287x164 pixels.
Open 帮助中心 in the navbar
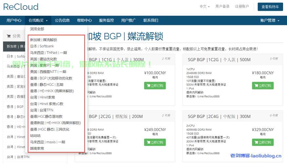point(84,20)
